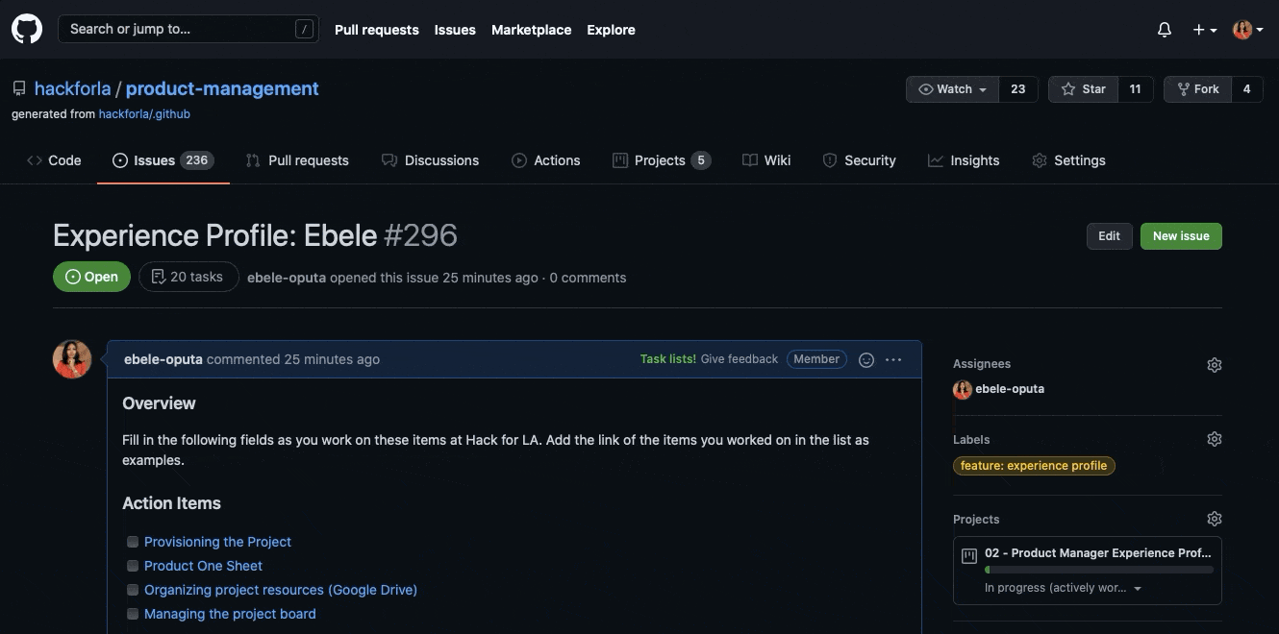Screen dimensions: 1279x634
Task: Open the hackforla organization link
Action: pyautogui.click(x=72, y=88)
